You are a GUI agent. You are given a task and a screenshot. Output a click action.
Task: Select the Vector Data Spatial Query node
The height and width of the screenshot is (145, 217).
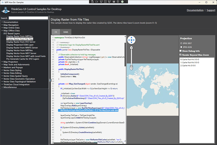(15, 76)
